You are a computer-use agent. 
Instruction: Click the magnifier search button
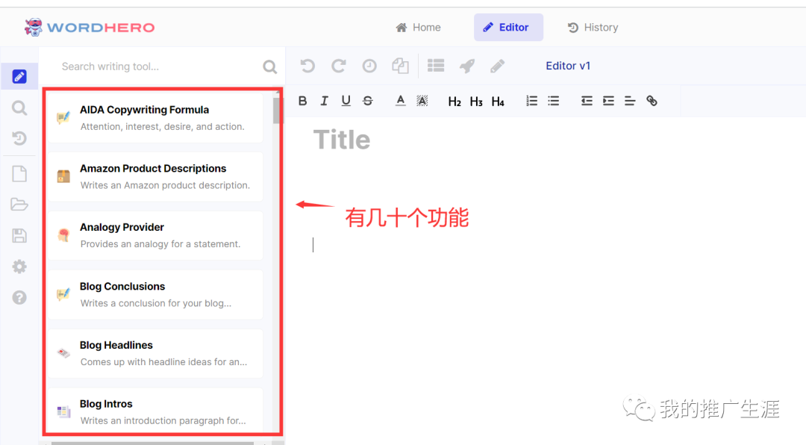(x=270, y=66)
